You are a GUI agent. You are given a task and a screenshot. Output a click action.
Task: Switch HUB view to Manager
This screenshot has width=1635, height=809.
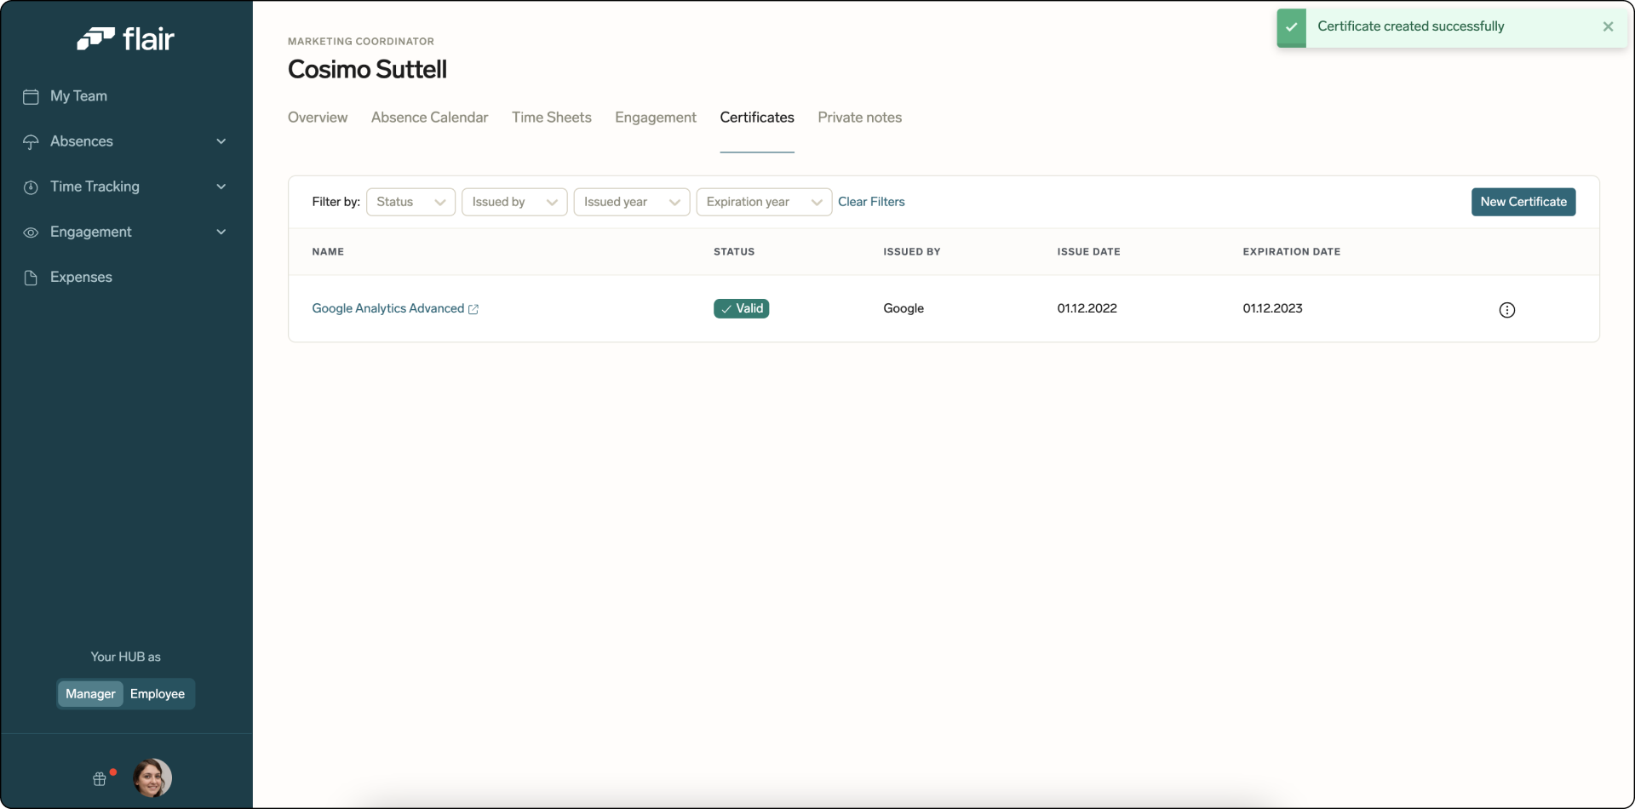[x=89, y=693]
